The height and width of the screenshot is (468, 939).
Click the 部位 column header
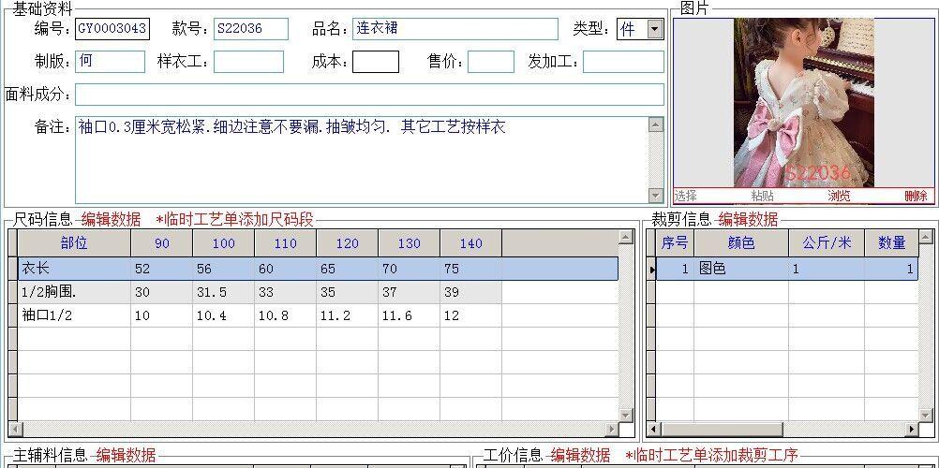pyautogui.click(x=74, y=243)
